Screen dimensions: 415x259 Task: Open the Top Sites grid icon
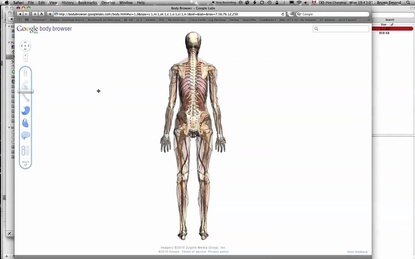(27, 20)
